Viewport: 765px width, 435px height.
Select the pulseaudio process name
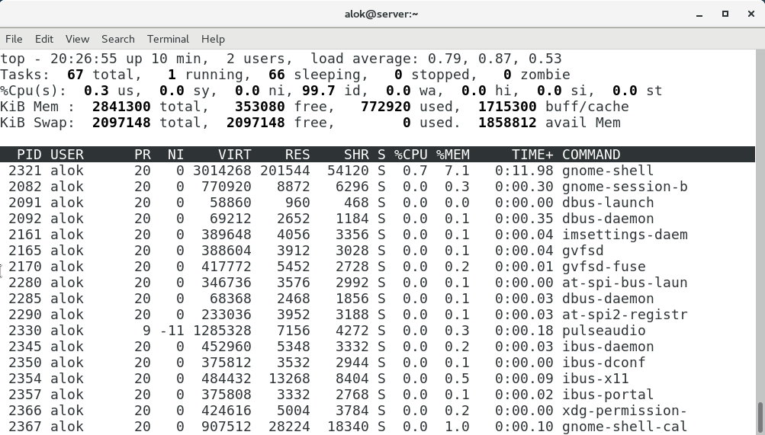pyautogui.click(x=604, y=331)
